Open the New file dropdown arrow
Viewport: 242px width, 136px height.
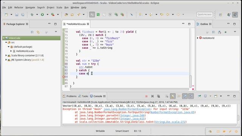tap(11, 15)
